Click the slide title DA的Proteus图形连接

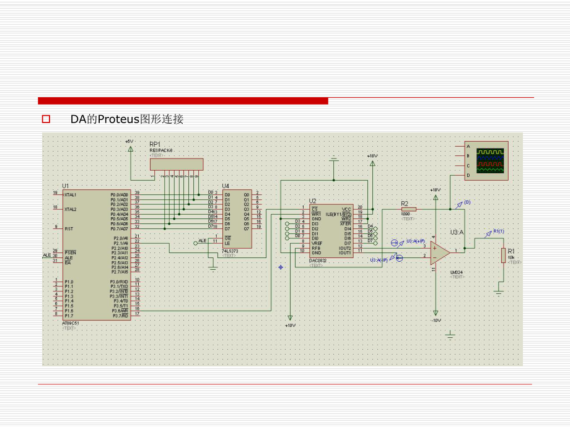pos(127,119)
